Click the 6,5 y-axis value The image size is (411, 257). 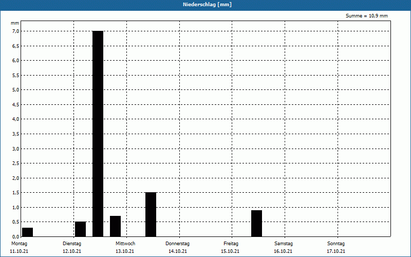click(x=16, y=46)
